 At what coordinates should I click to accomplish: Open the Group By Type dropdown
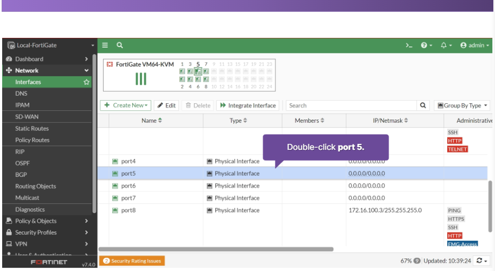pos(462,105)
